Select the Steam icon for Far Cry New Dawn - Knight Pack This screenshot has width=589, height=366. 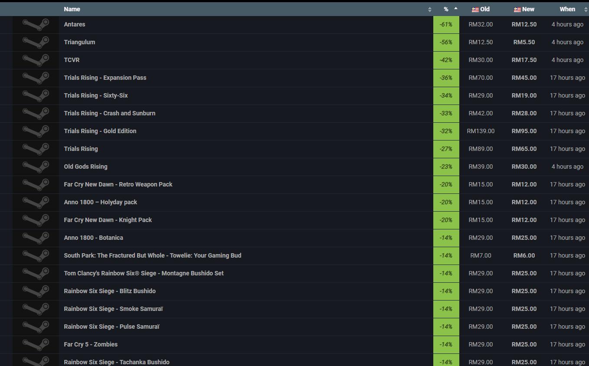(36, 220)
